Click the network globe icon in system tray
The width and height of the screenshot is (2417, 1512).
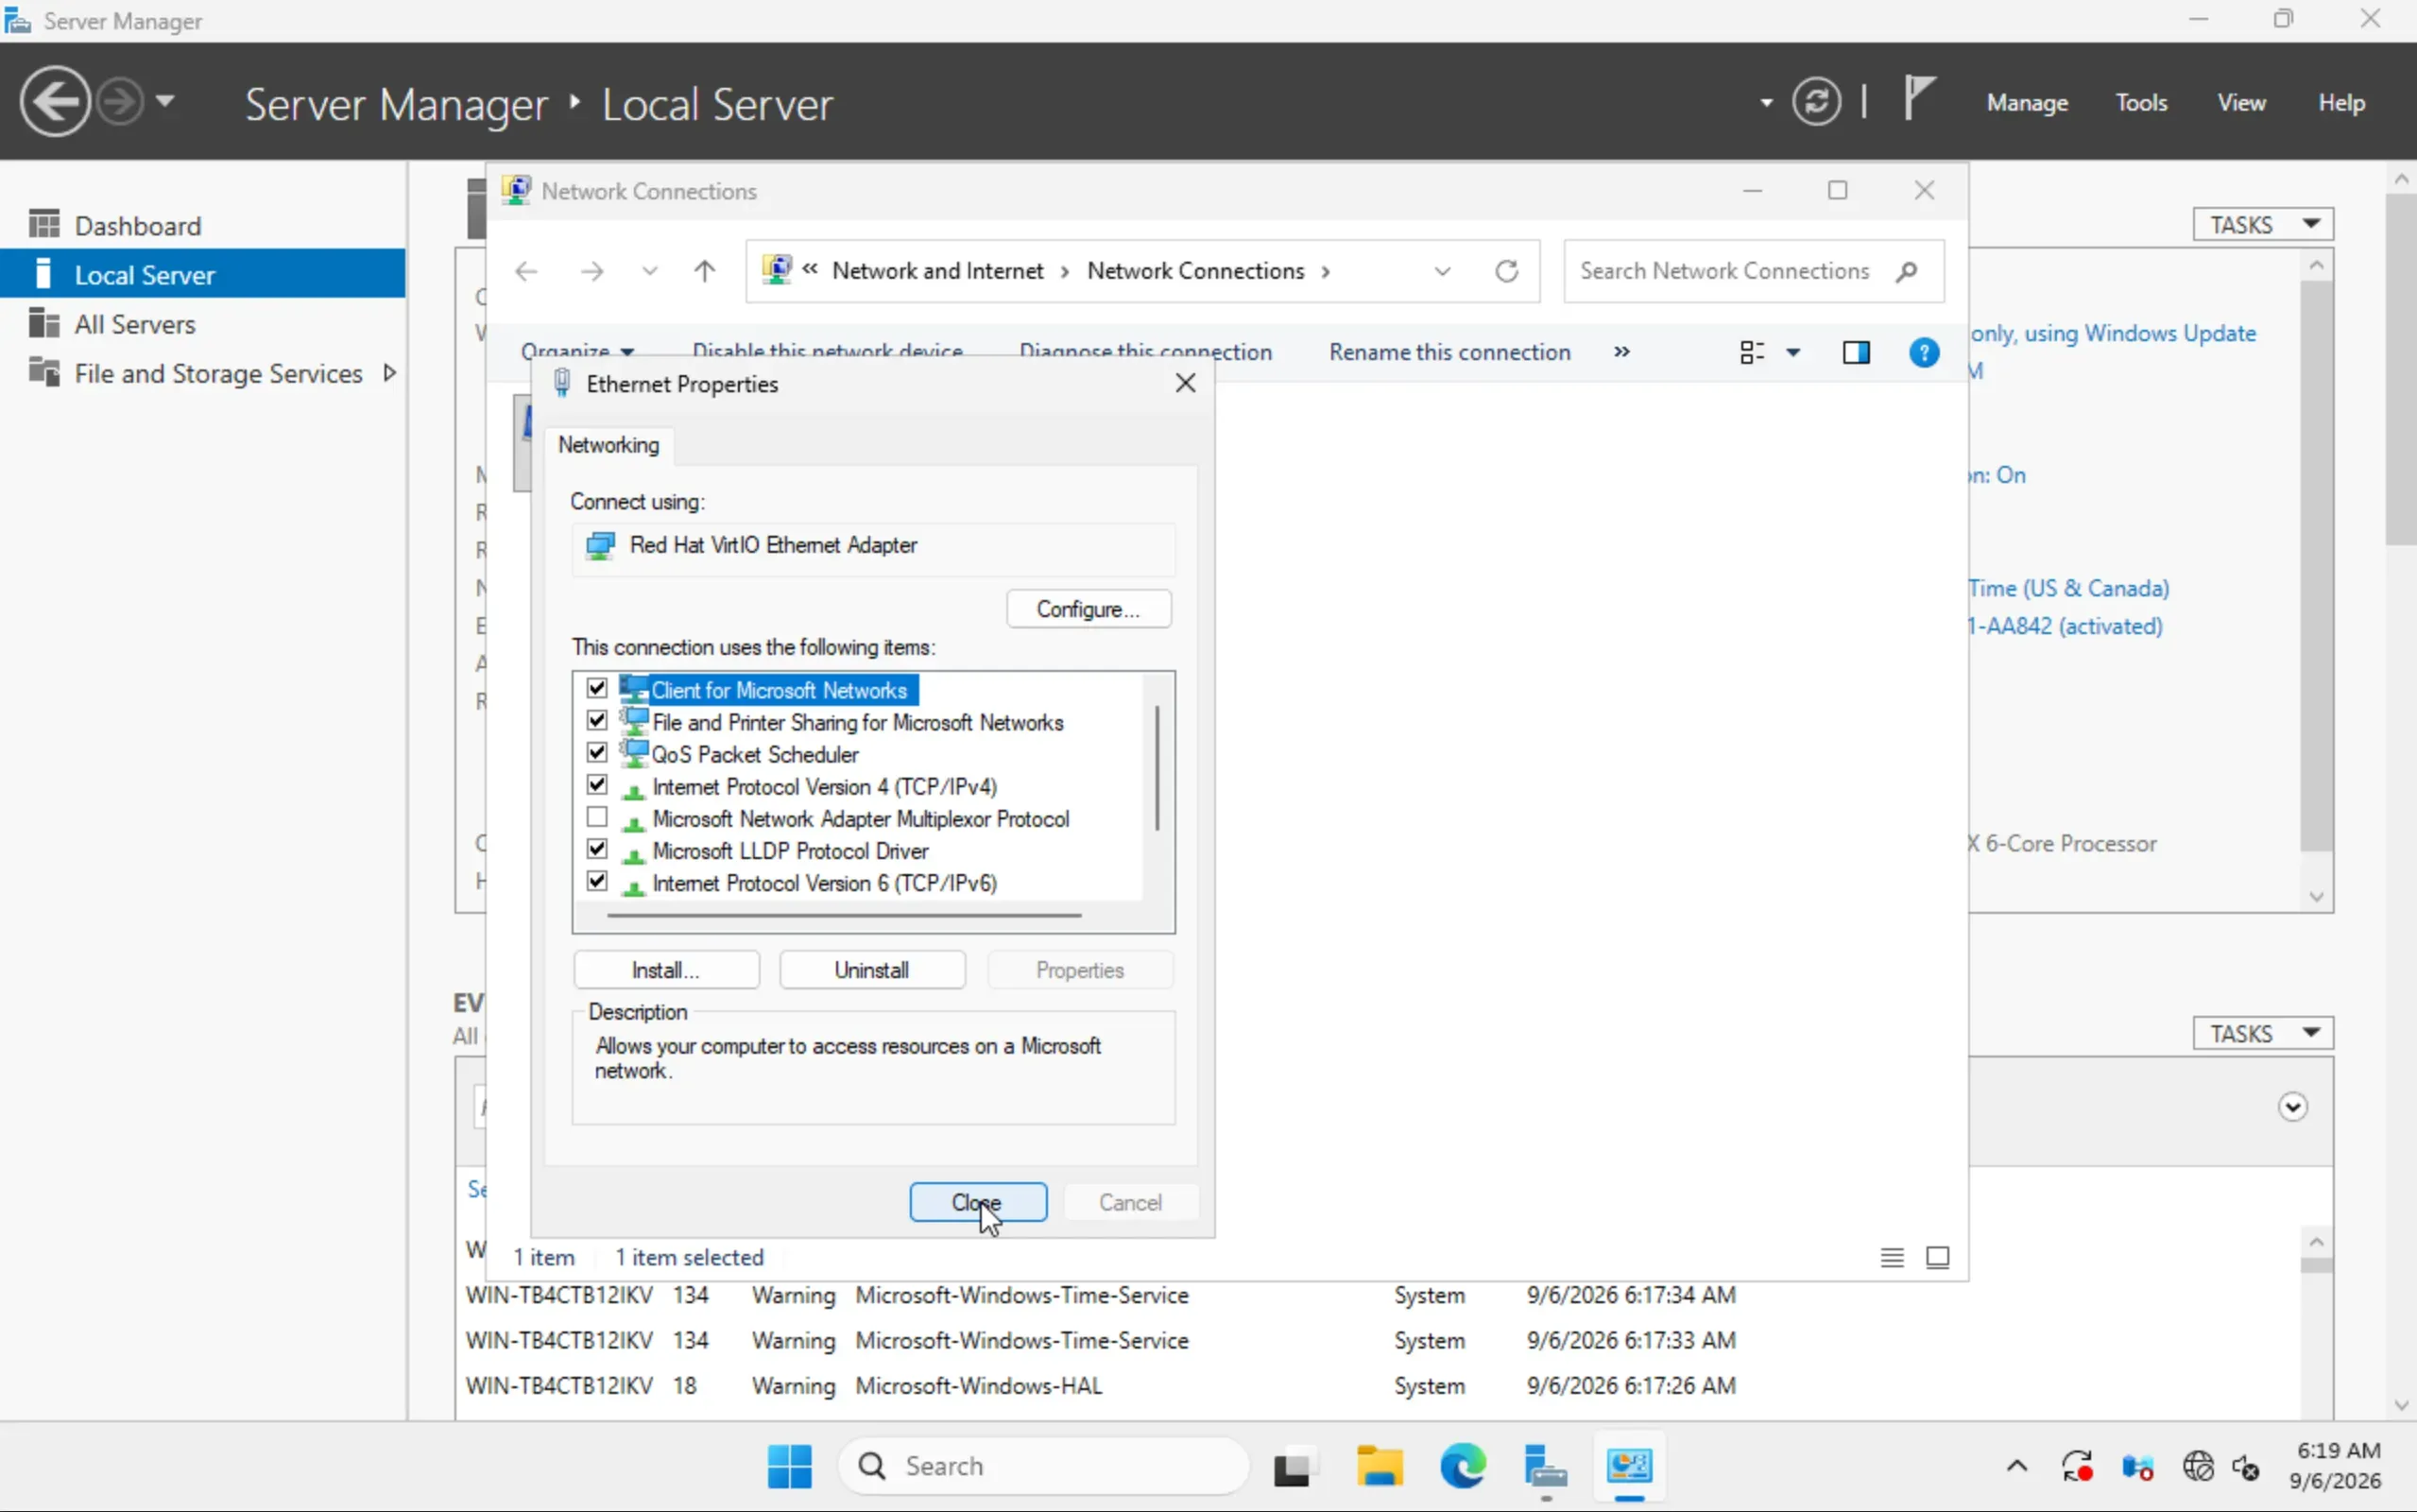click(x=2198, y=1466)
